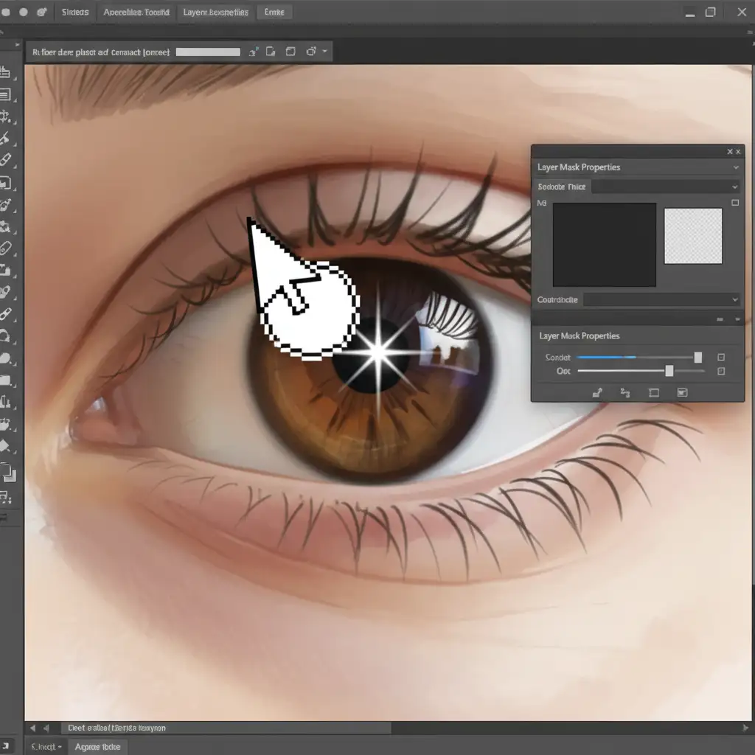Toggle the small square box right of 'Mi' label

click(734, 203)
